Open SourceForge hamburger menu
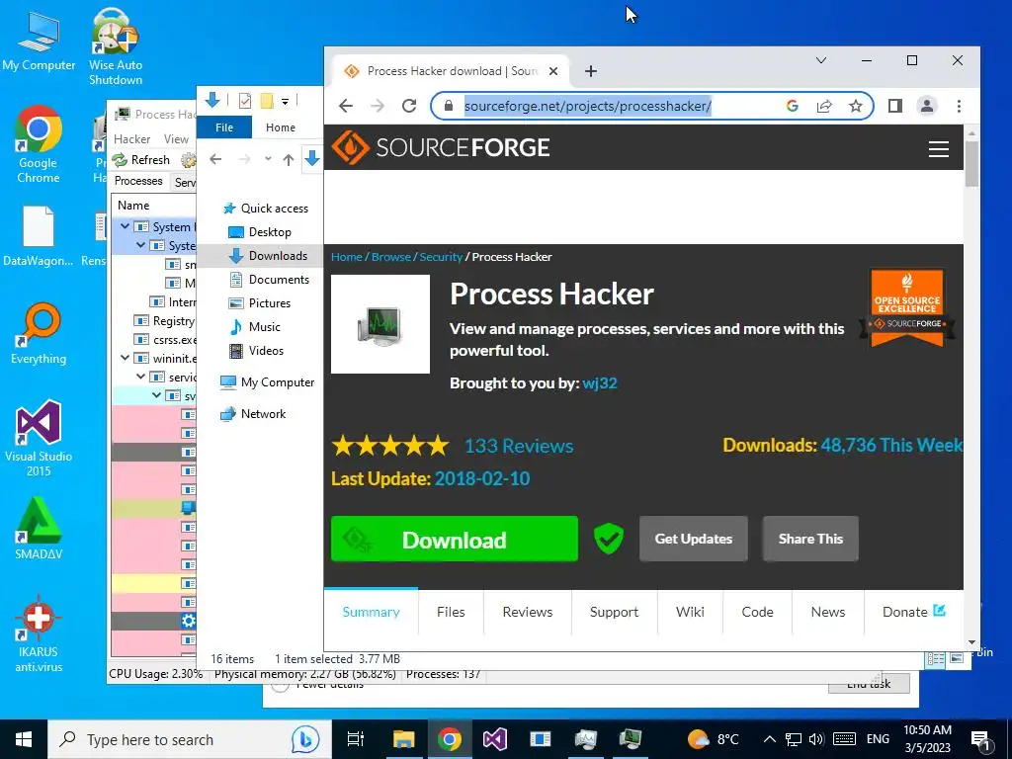Viewport: 1012px width, 759px height. (x=939, y=149)
